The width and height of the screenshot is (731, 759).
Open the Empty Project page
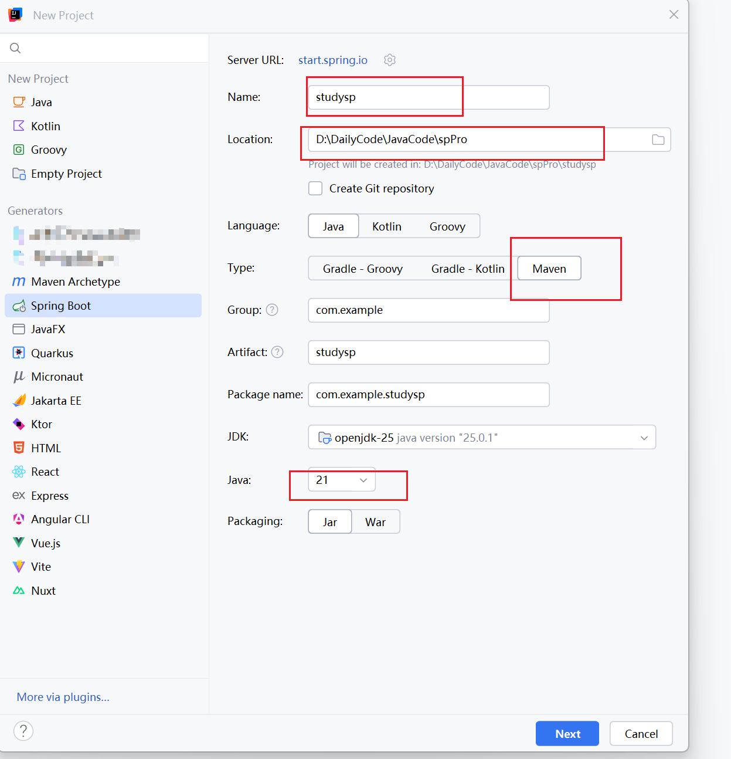[x=103, y=174]
